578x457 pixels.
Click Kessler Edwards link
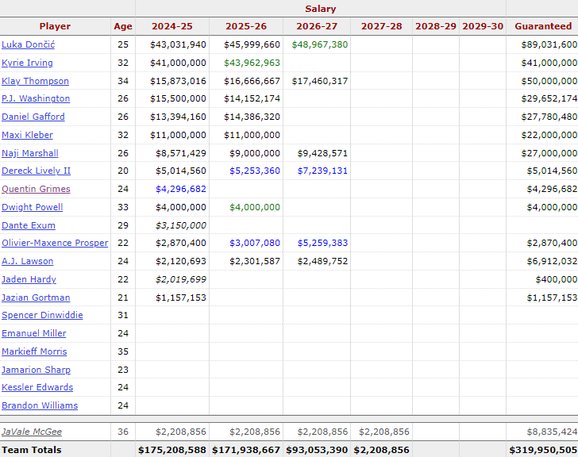click(37, 387)
